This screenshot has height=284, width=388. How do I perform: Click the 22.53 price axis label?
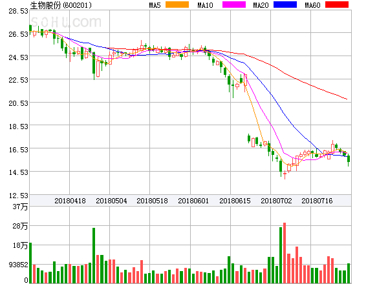[18, 80]
